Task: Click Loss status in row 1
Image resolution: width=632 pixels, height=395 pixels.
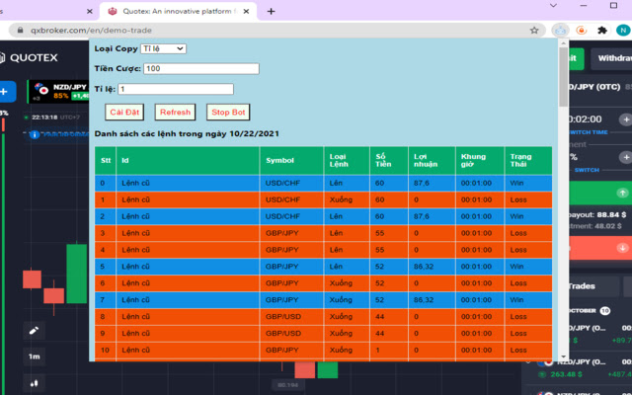Action: click(517, 199)
